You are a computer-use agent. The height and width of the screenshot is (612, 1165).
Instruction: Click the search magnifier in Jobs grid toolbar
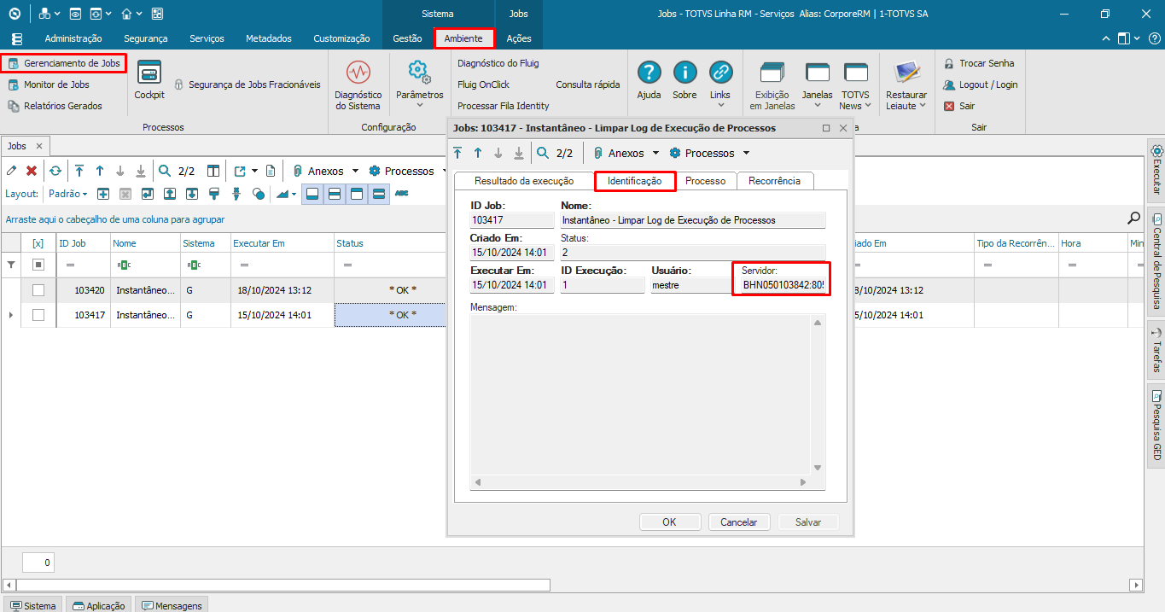pos(165,171)
